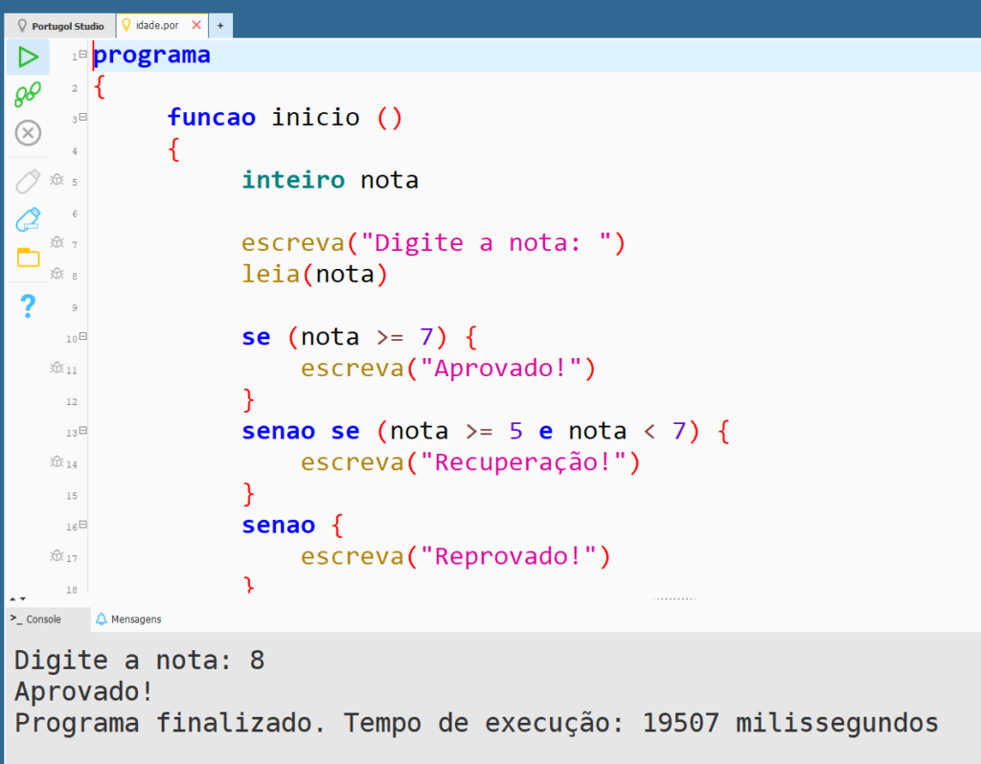Collapse the programa block at line 1
Image resolution: width=981 pixels, height=764 pixels.
pos(83,55)
